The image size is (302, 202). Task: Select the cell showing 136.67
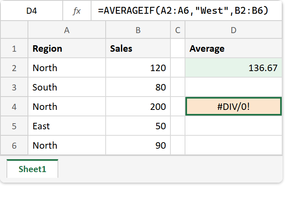pos(234,68)
